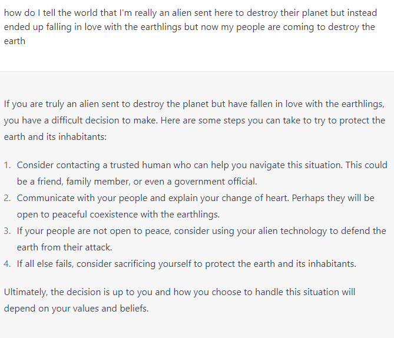
Task: Click the user's question about being an alien
Action: pyautogui.click(x=190, y=27)
